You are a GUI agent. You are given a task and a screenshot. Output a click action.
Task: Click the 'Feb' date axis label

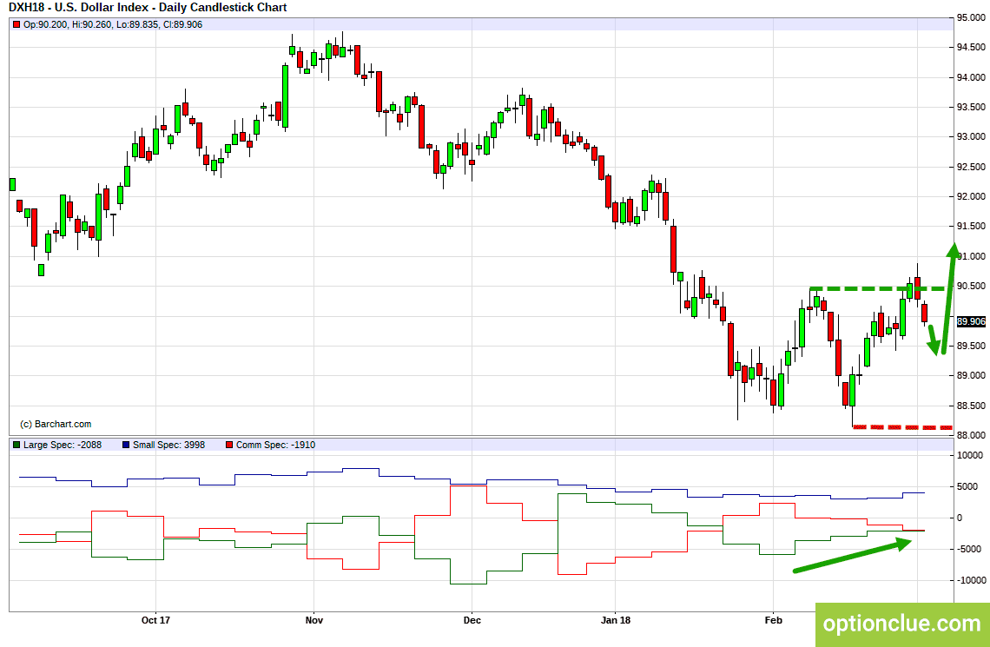coord(774,620)
